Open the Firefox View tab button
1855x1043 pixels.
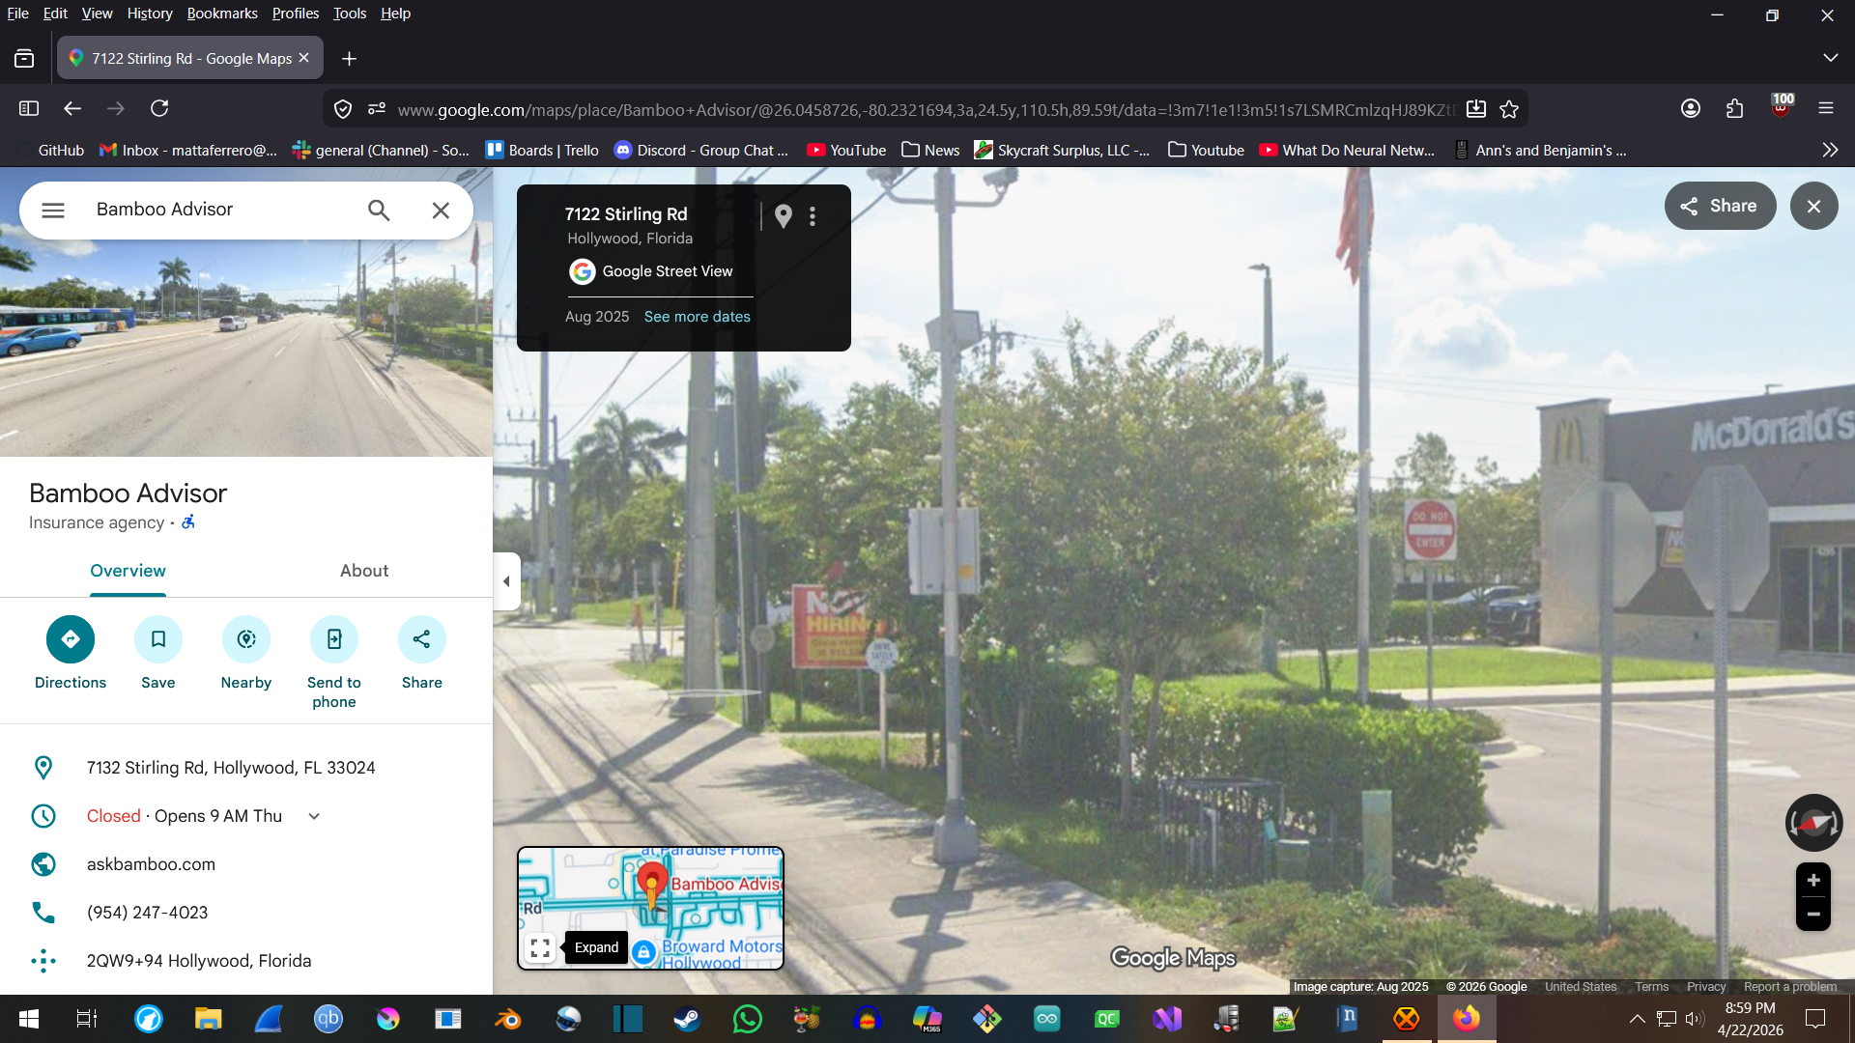24,59
